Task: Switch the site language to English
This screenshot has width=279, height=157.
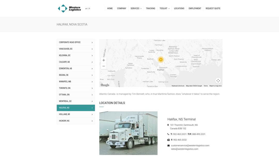Action: click(x=86, y=8)
